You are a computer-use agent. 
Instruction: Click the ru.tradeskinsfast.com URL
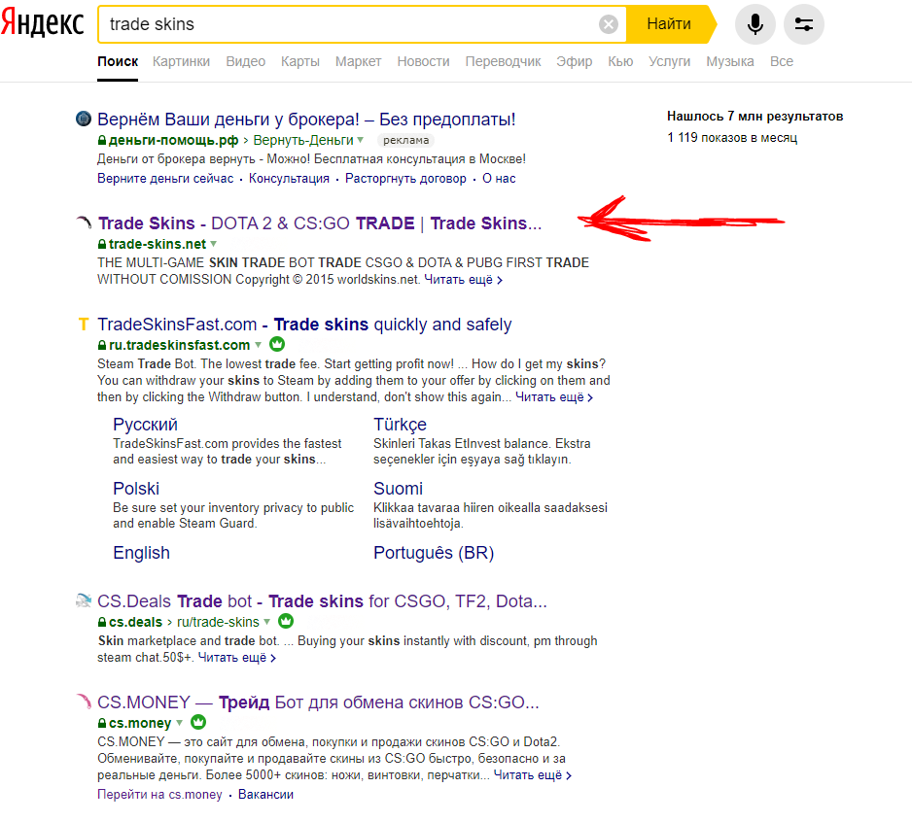(179, 345)
